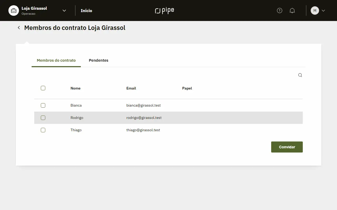The height and width of the screenshot is (210, 337).
Task: Expand the user account menu chevron
Action: coord(324,10)
